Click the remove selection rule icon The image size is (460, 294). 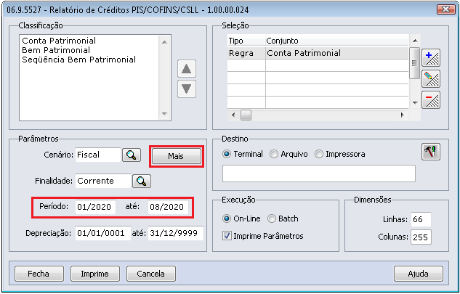(x=431, y=100)
